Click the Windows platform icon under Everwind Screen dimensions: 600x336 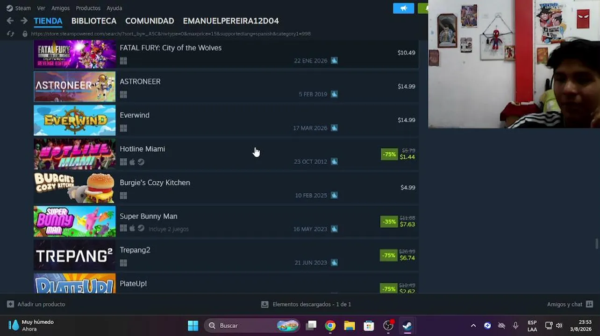coord(123,128)
